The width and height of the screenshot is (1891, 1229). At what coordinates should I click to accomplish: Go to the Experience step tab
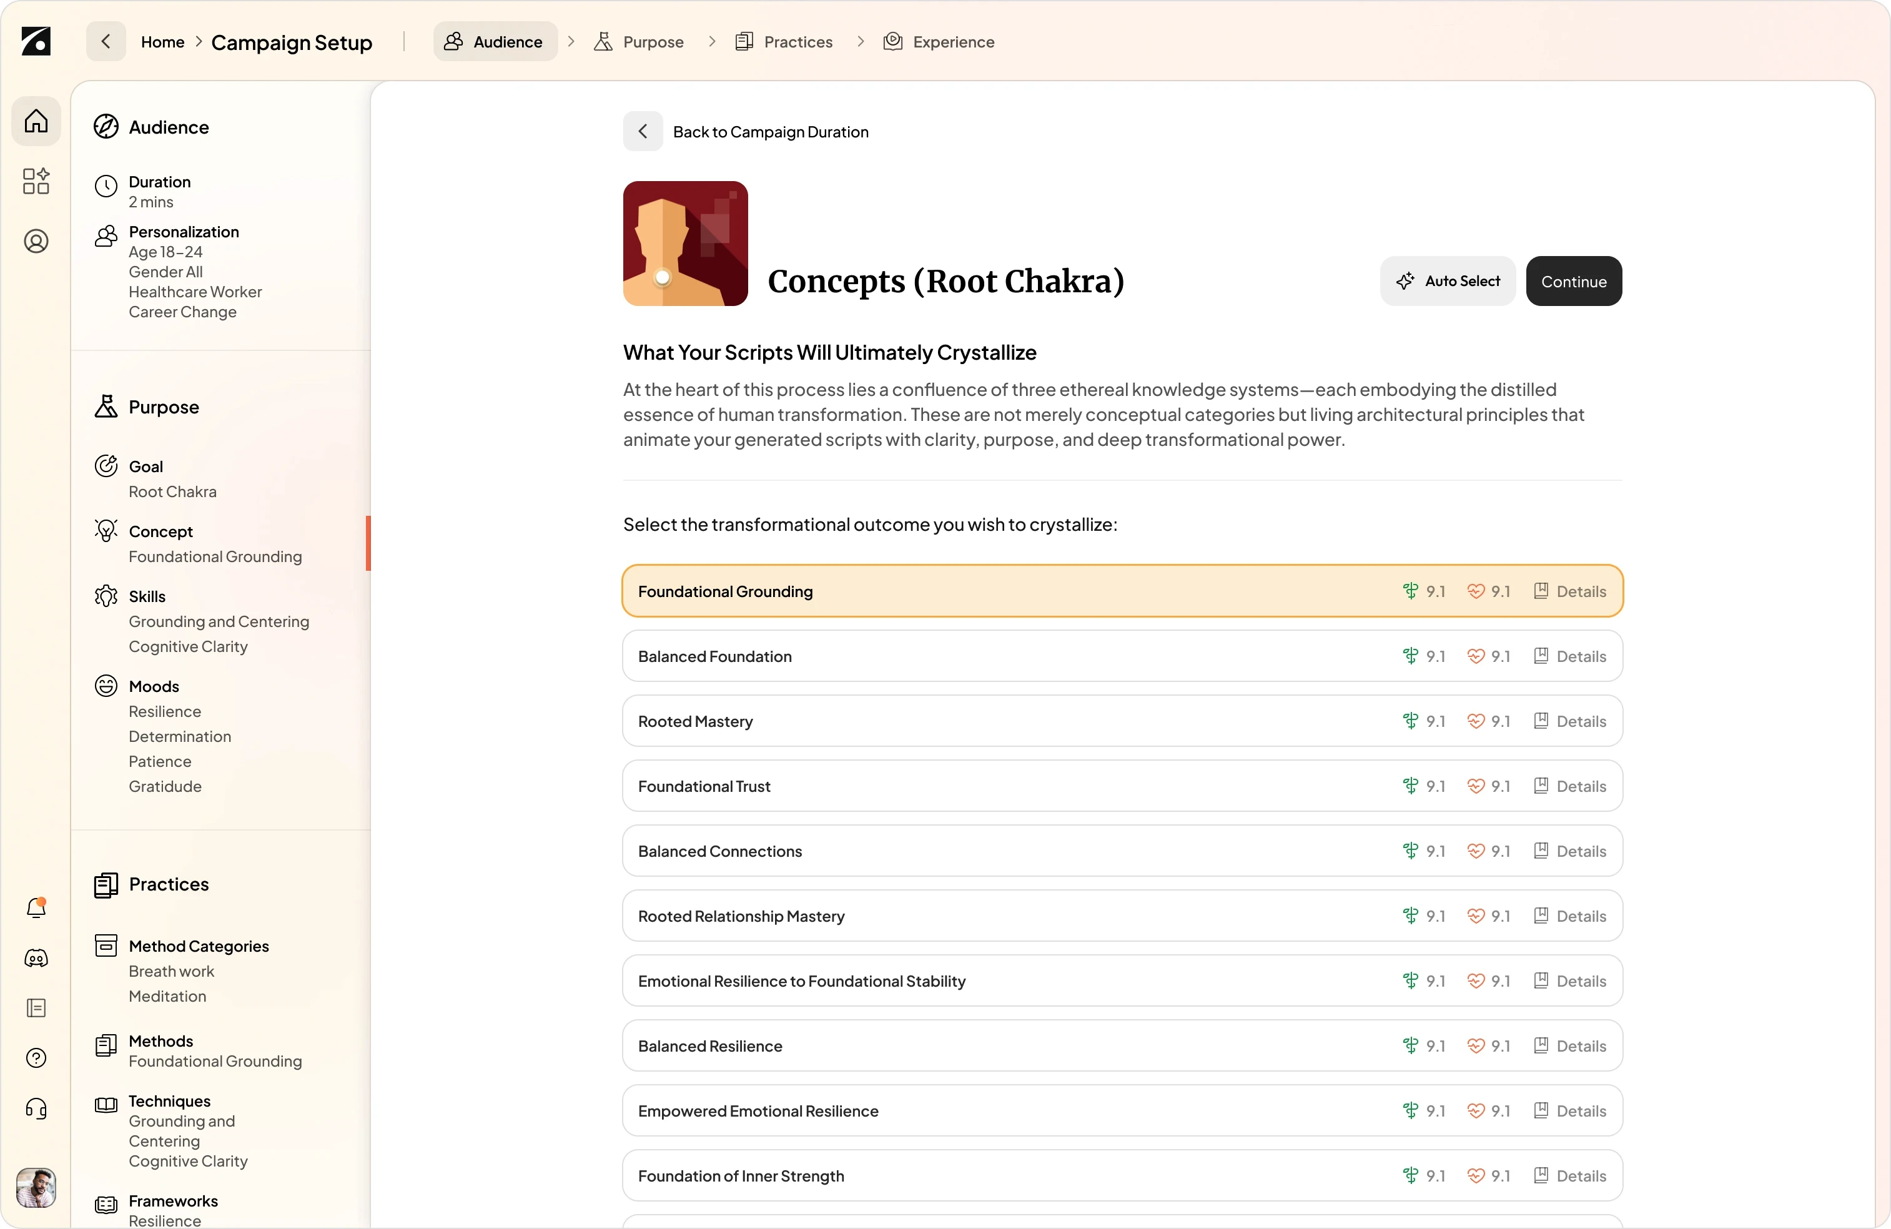(939, 41)
